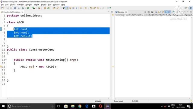Expand the Next Annotation dropdown arrow

point(83,8)
